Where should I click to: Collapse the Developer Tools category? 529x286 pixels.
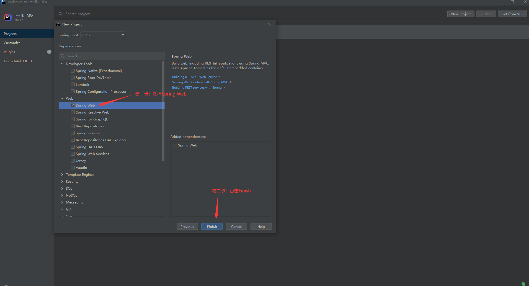click(x=62, y=64)
